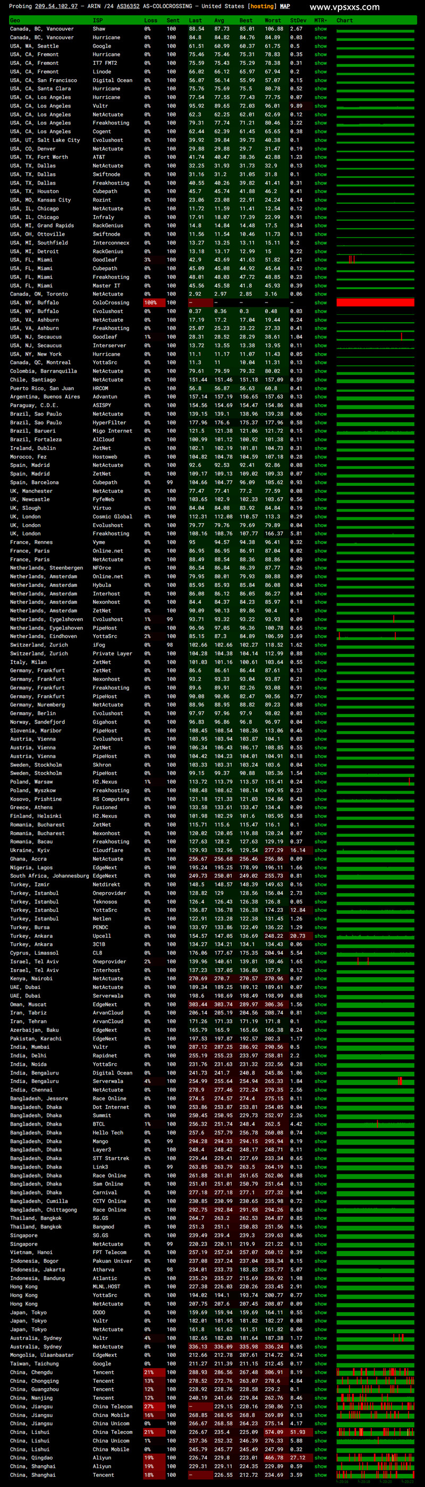Click the MTR column header
This screenshot has height=1487, width=425.
320,20
